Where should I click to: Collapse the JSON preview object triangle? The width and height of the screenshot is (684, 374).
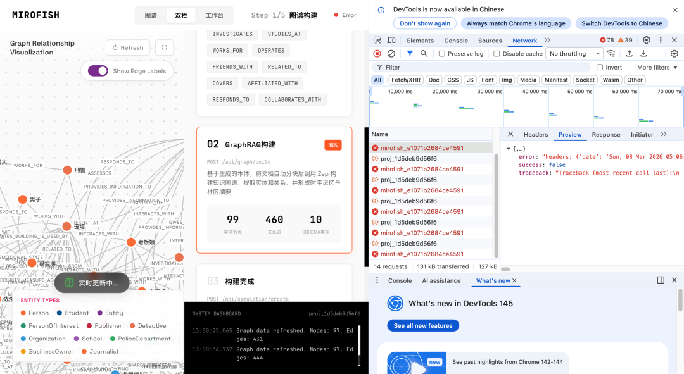pyautogui.click(x=508, y=149)
